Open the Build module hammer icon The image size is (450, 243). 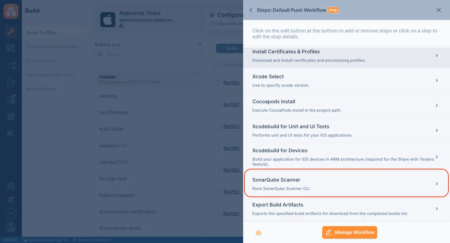11,32
